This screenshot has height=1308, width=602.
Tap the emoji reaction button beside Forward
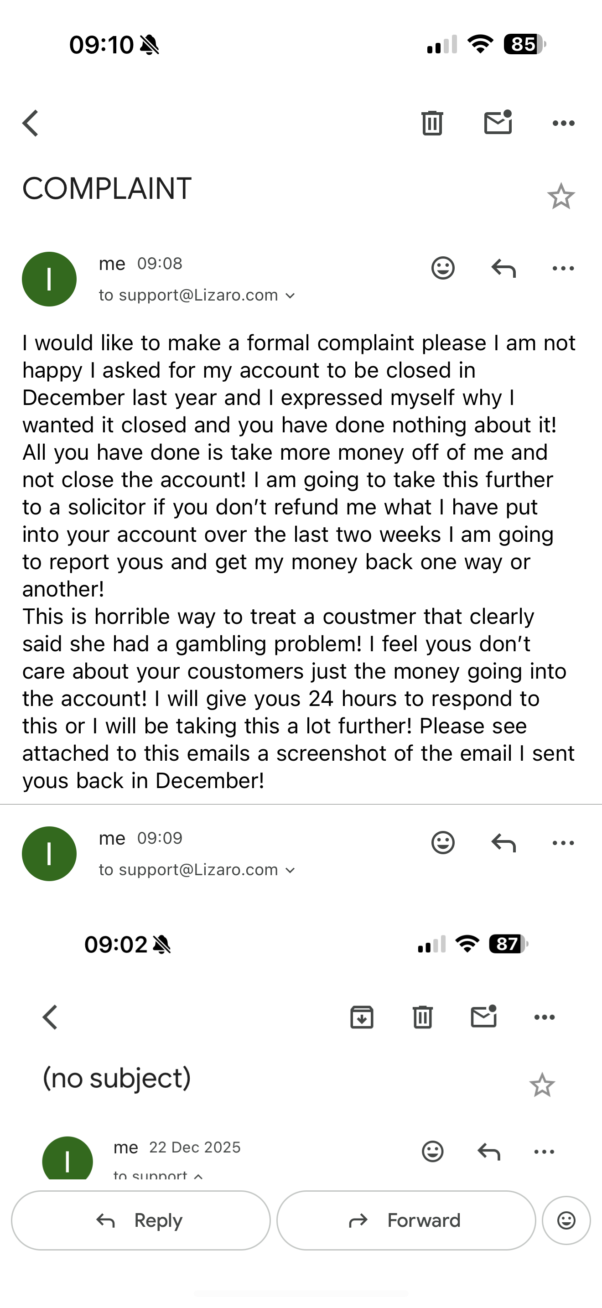566,1220
